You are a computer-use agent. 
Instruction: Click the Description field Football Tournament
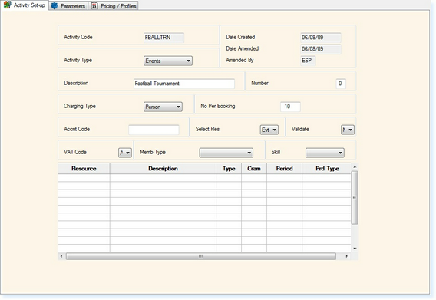[x=184, y=84]
